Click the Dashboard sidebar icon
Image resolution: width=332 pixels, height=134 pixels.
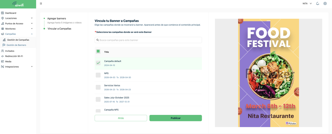coord(3,13)
